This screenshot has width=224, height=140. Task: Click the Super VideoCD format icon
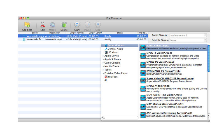143,80
